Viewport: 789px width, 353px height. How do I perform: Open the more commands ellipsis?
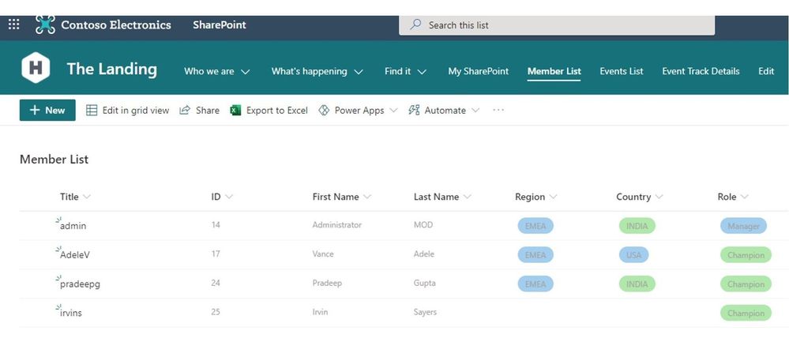click(x=498, y=111)
